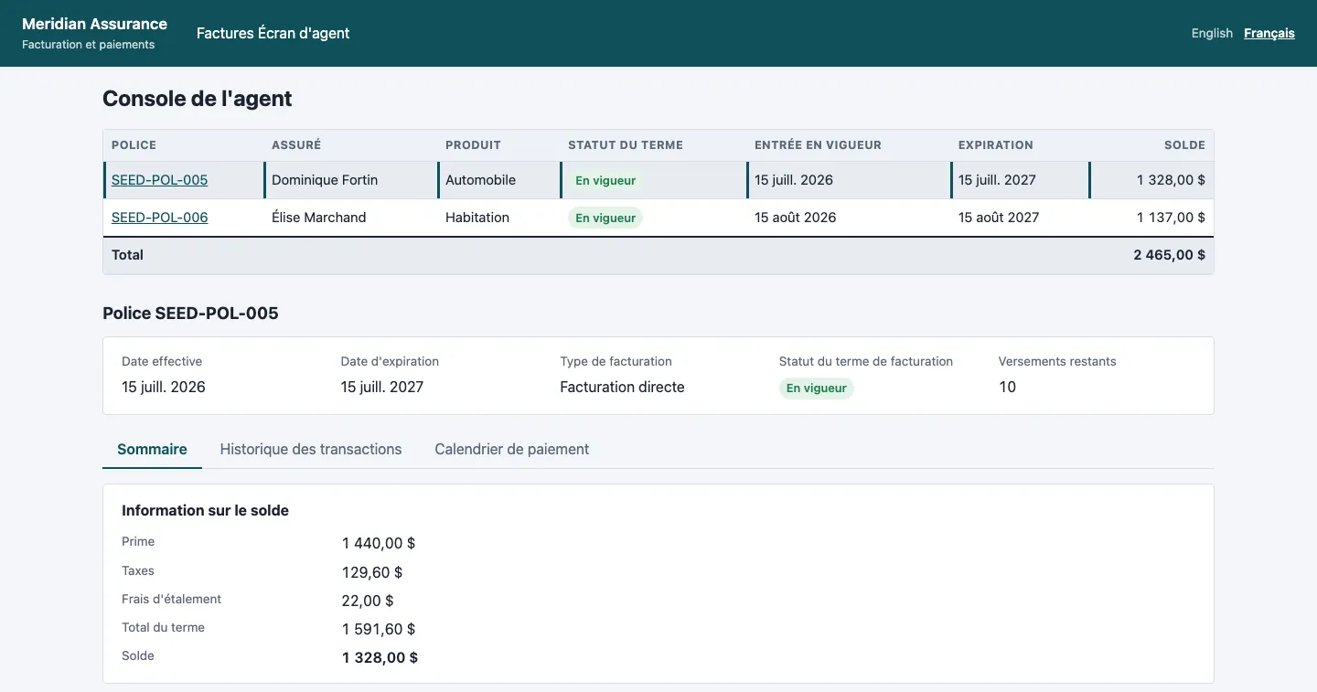This screenshot has height=692, width=1317.
Task: Click the Taxes amount 129,60 $
Action: coord(372,572)
